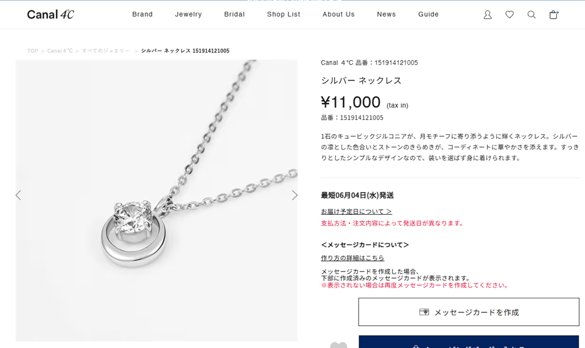This screenshot has height=348, width=585.
Task: Open the shopping bag icon
Action: (553, 15)
